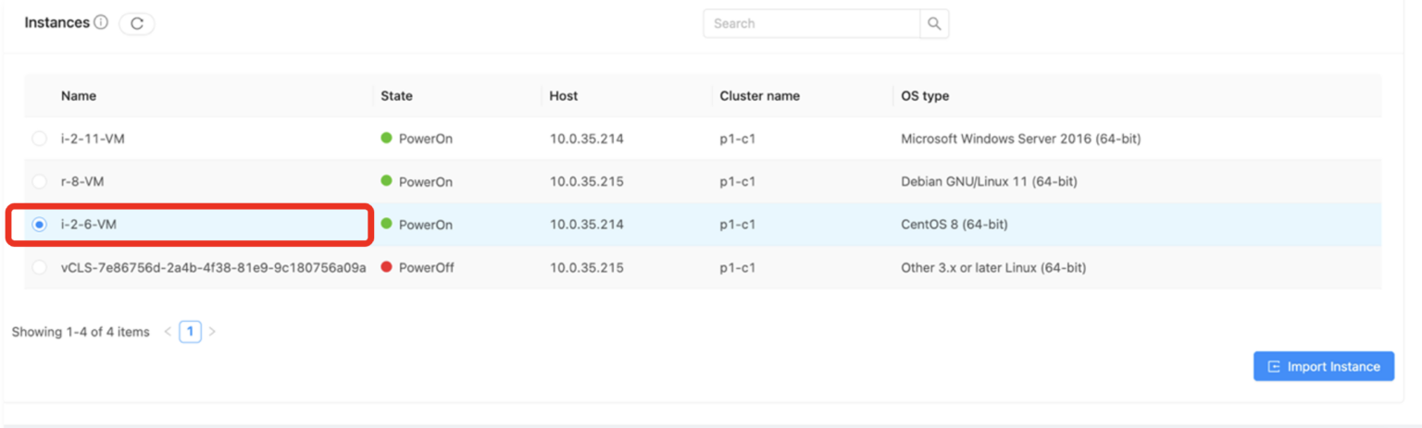
Task: Click the r-8-VM name cell
Action: [82, 181]
